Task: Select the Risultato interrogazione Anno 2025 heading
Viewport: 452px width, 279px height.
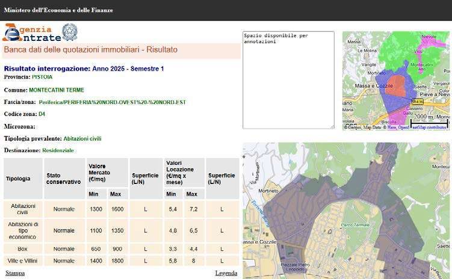Action: 84,69
